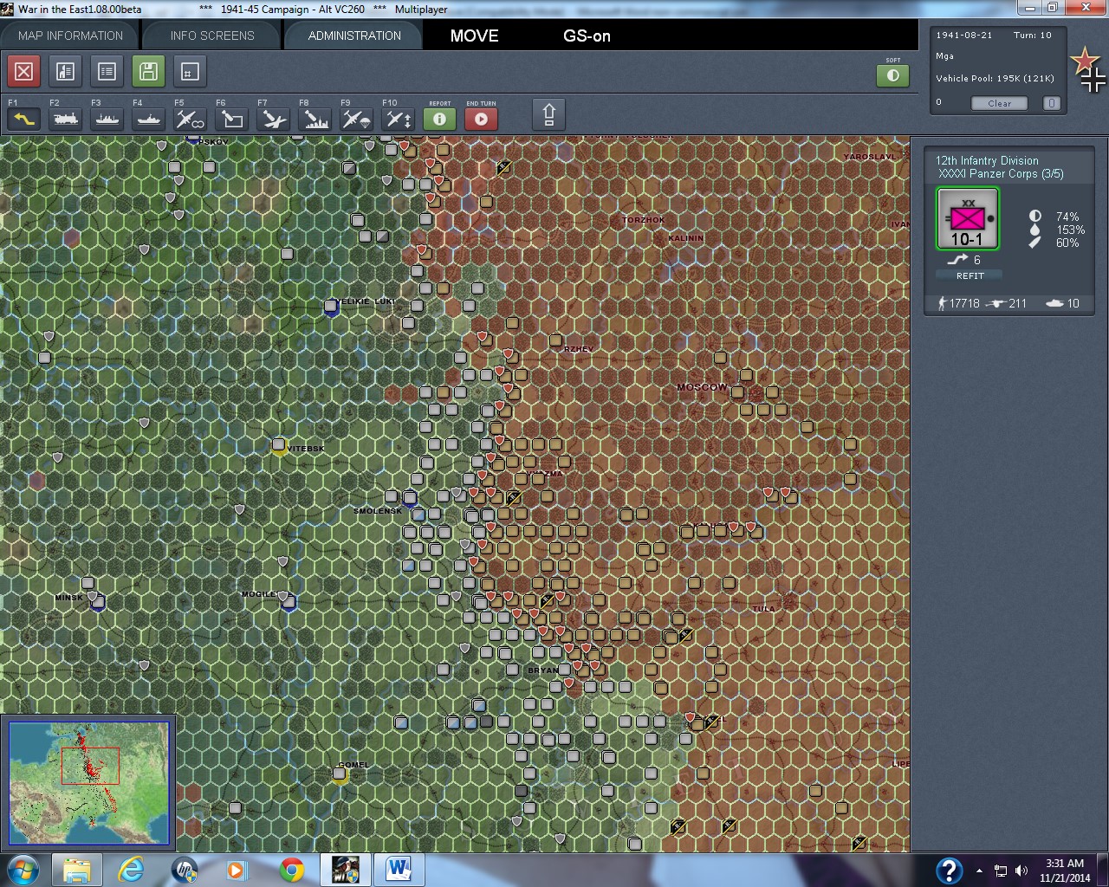Open the Map Information tab
The height and width of the screenshot is (887, 1109).
[71, 36]
